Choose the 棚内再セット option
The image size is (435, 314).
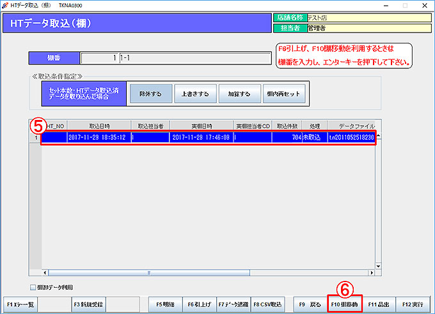coord(283,93)
